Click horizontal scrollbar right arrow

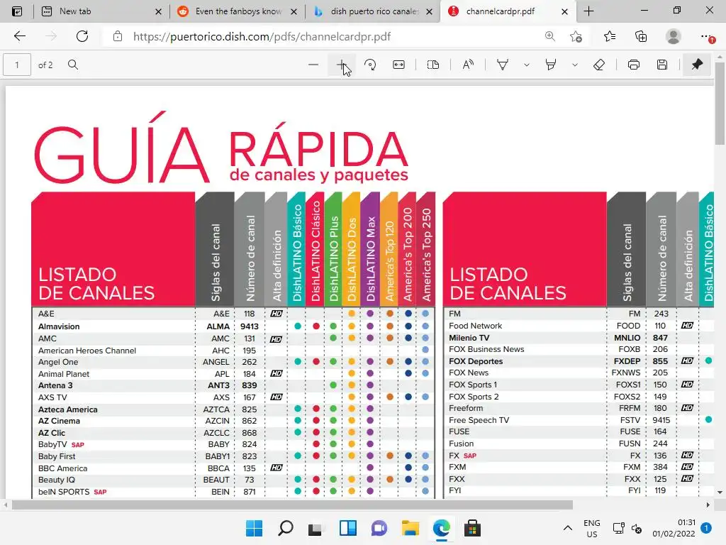[708, 505]
